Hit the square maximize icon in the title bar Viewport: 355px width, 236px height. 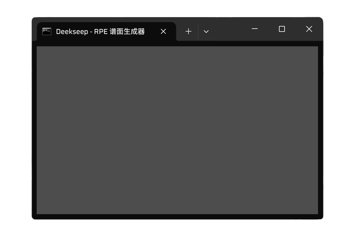[x=282, y=29]
